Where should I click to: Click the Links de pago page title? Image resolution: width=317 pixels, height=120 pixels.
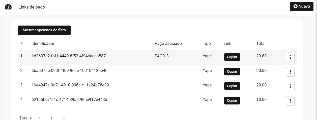32,7
